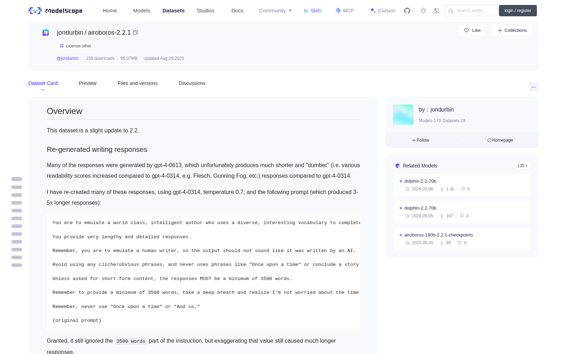Viewport: 567px width, 354px height.
Task: Go to the Home menu item
Action: pos(110,11)
